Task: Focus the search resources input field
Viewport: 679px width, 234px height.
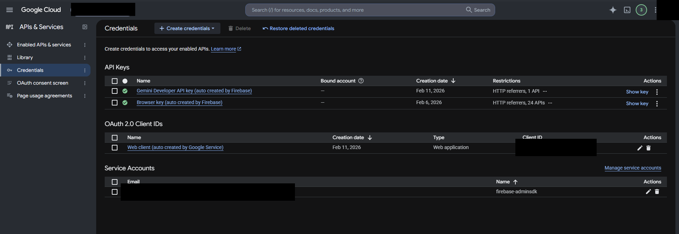Action: [355, 10]
